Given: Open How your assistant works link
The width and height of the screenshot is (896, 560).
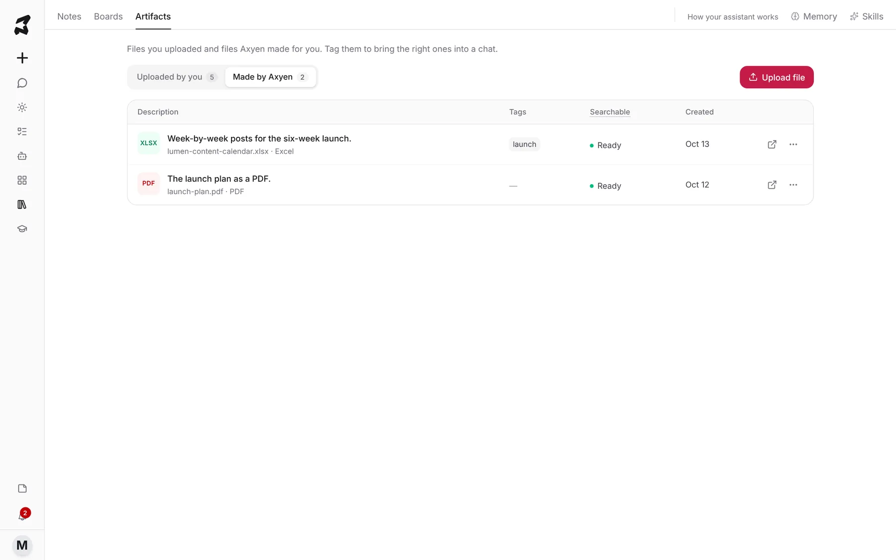Looking at the screenshot, I should 733,17.
